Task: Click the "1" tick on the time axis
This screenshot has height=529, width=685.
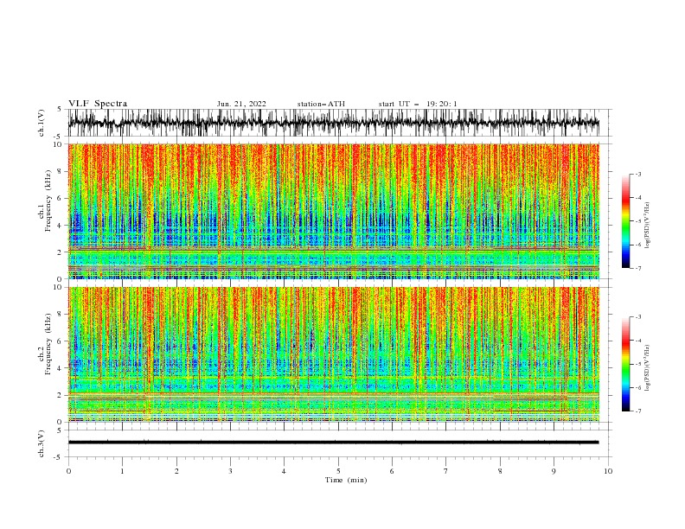Action: (122, 471)
